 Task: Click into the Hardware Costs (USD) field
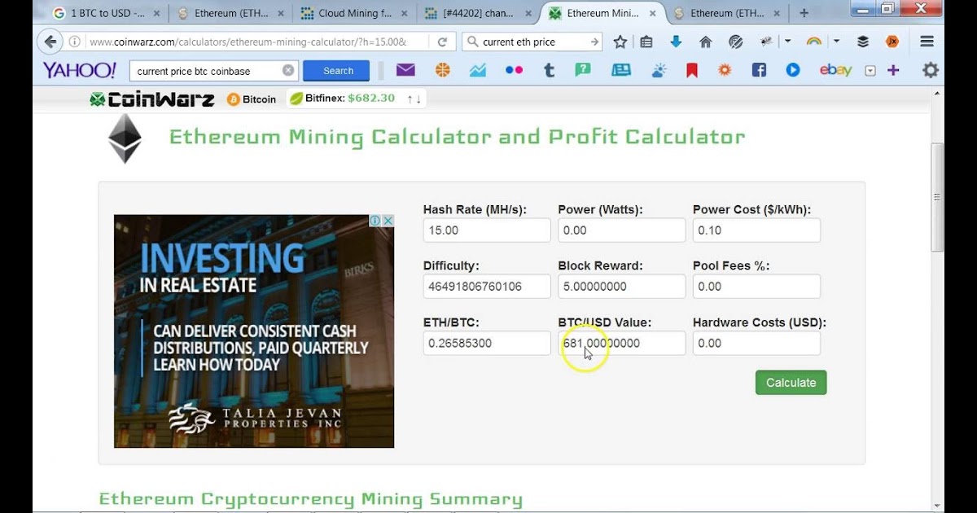tap(756, 344)
